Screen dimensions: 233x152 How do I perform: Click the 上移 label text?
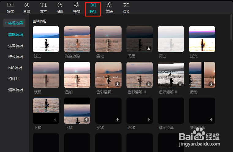(x=38, y=128)
